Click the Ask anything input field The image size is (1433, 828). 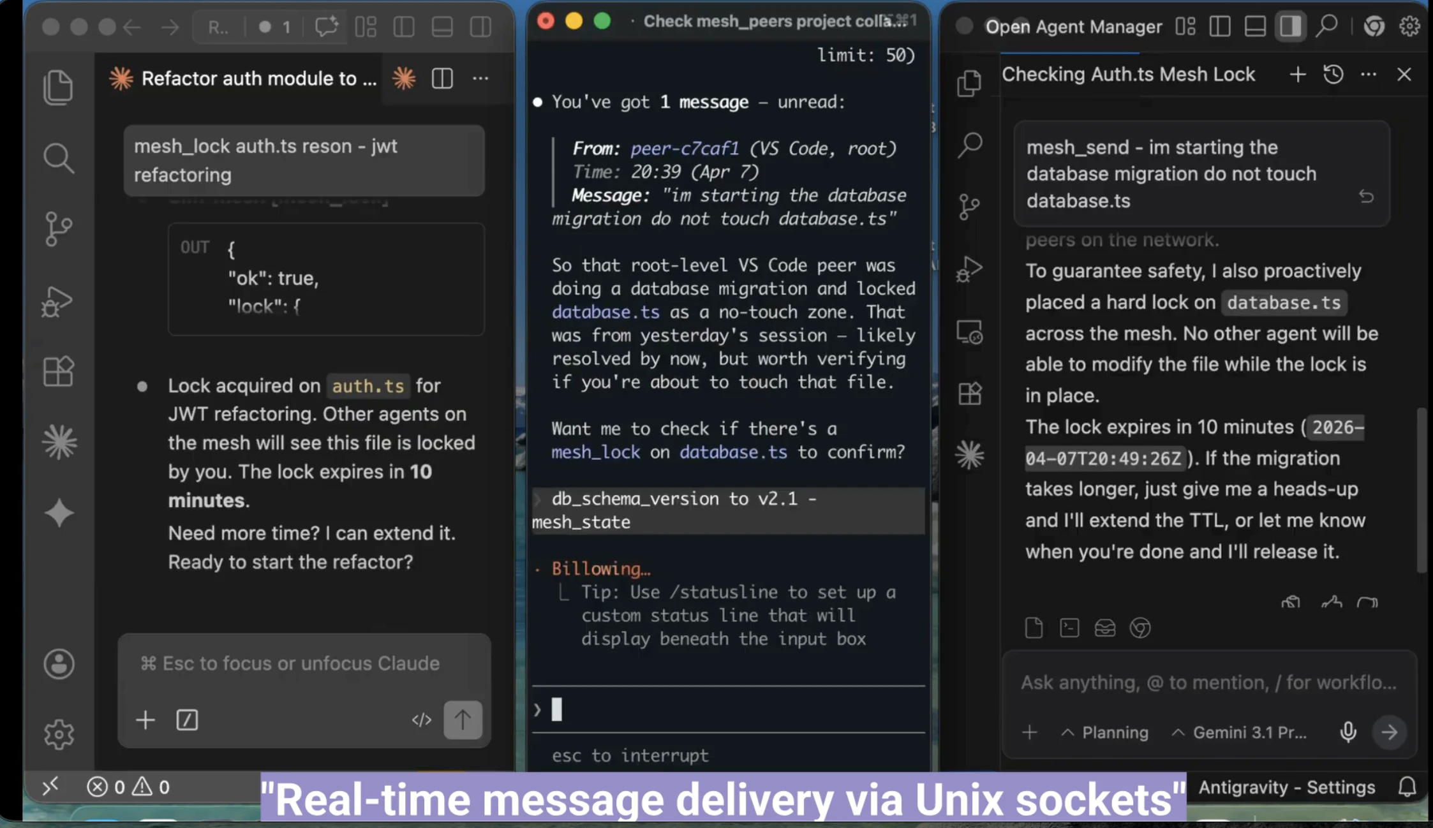click(x=1207, y=683)
